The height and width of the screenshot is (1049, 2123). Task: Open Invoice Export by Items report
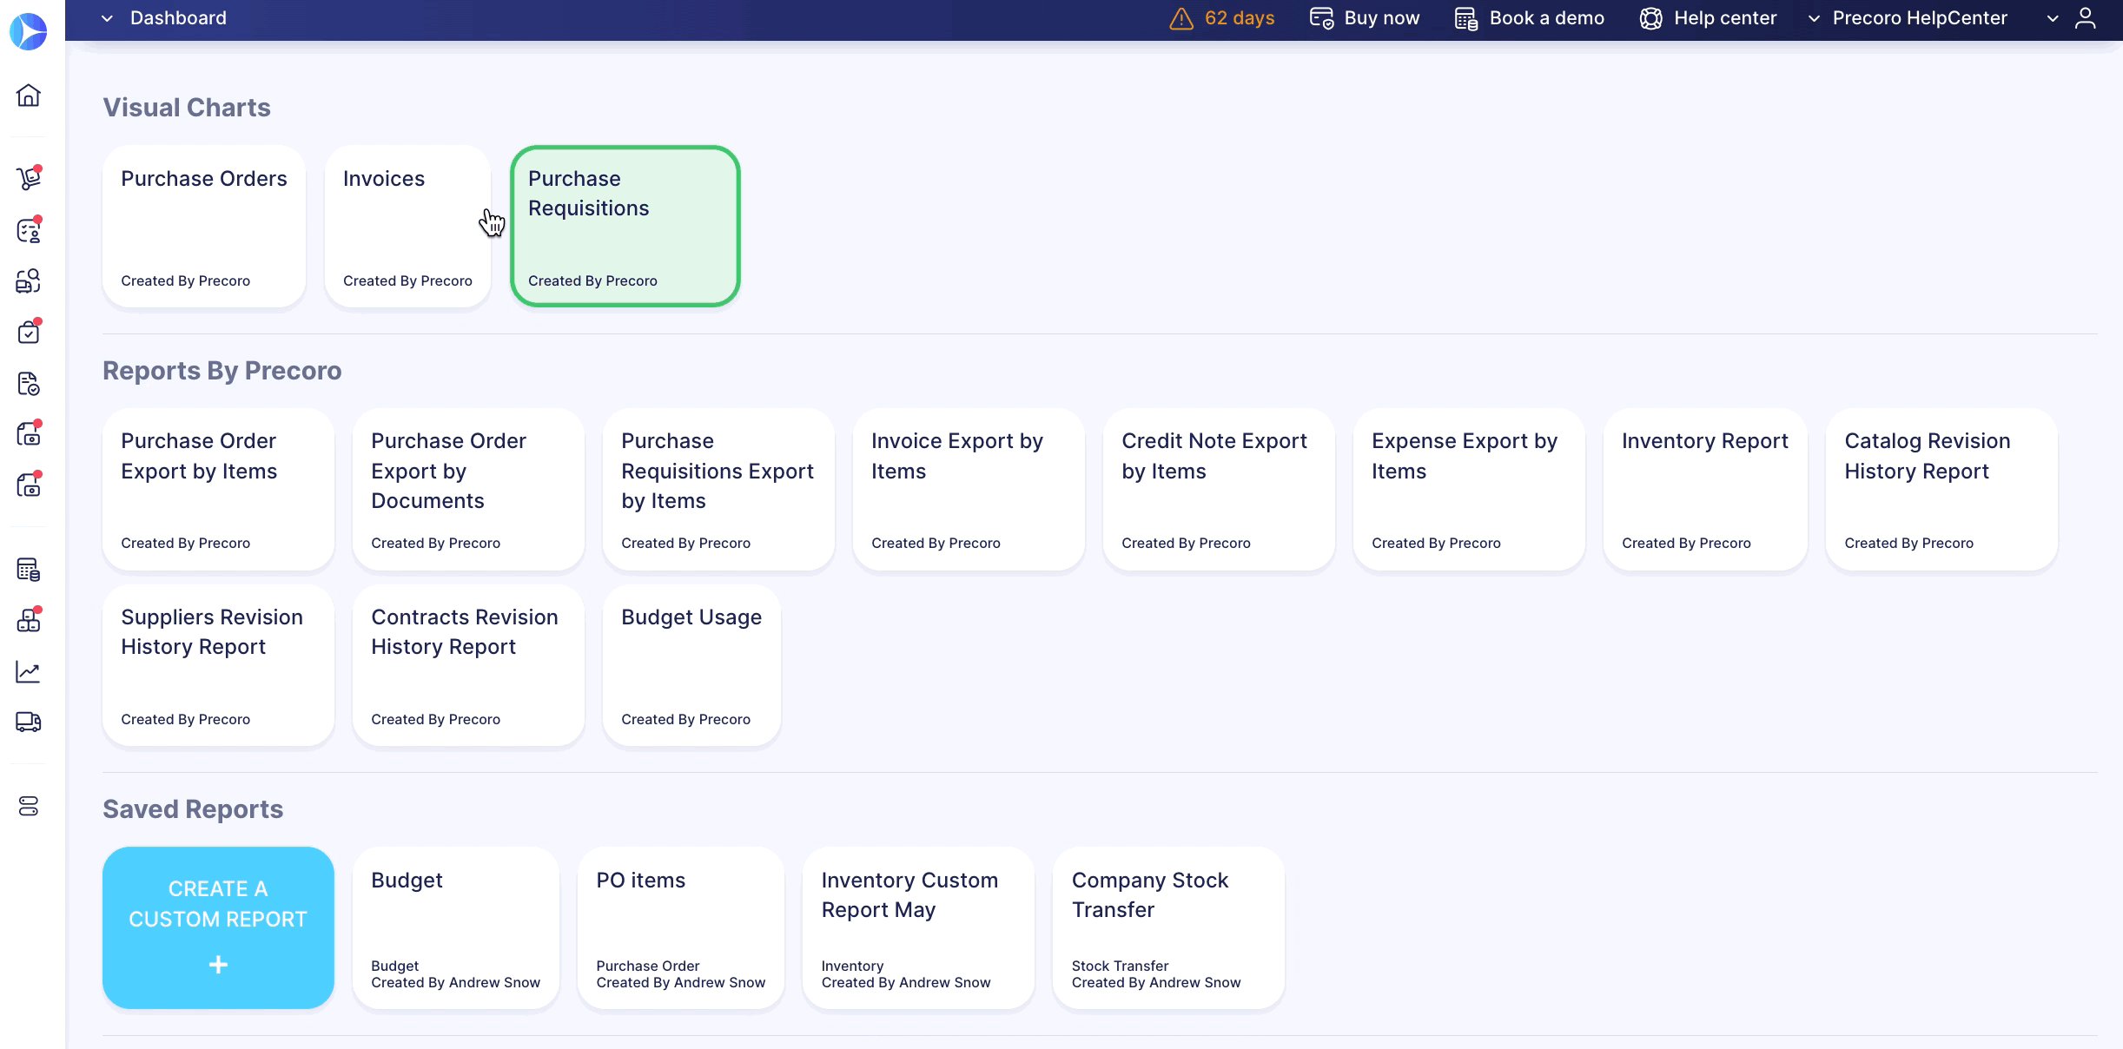969,490
